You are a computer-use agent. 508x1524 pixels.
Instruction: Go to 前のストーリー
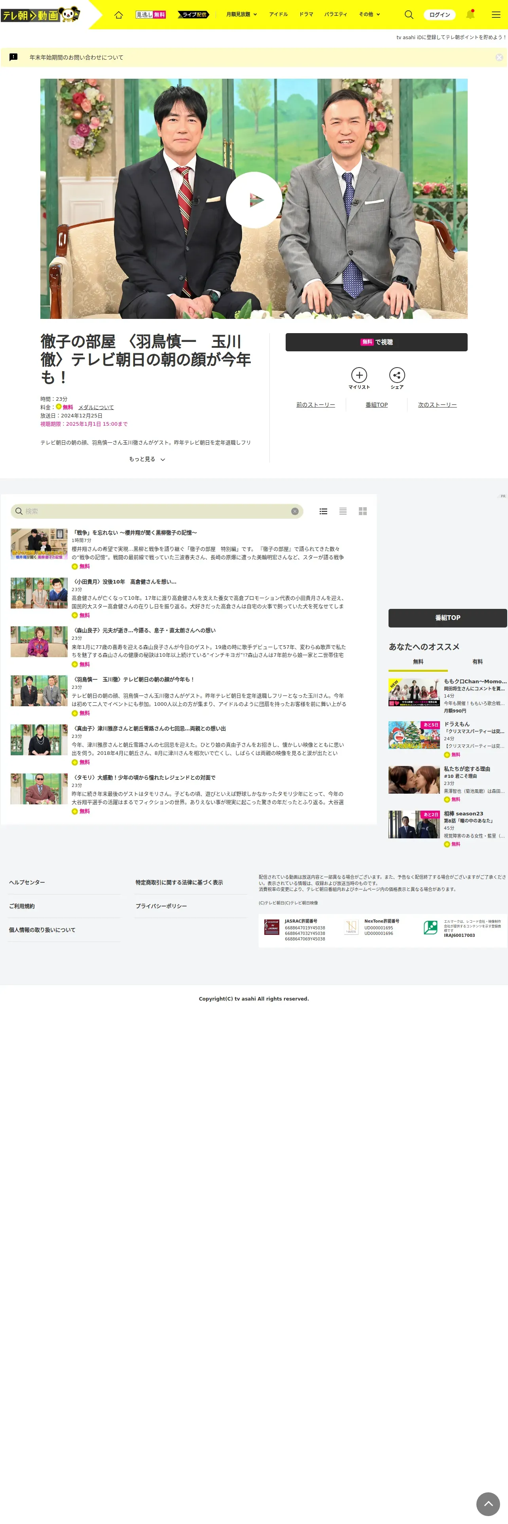315,405
